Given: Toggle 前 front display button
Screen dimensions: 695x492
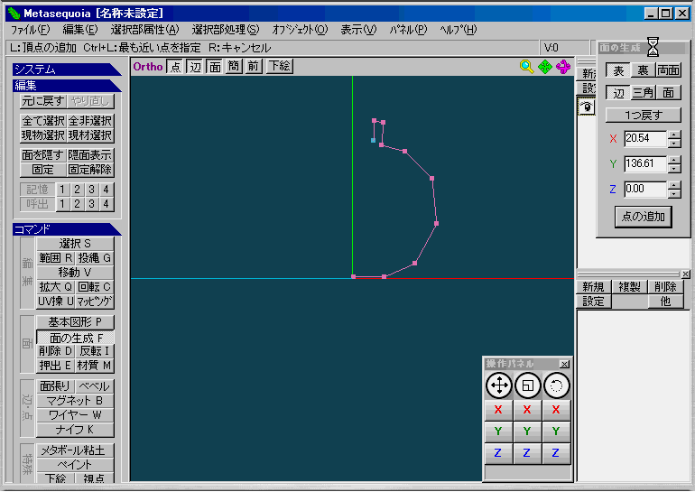Looking at the screenshot, I should [x=253, y=67].
